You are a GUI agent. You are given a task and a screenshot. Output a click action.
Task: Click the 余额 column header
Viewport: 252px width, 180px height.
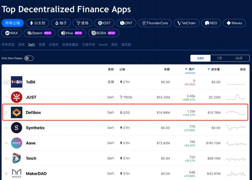167,69
